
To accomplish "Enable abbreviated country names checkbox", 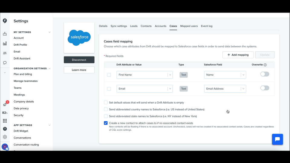I will [106, 109].
